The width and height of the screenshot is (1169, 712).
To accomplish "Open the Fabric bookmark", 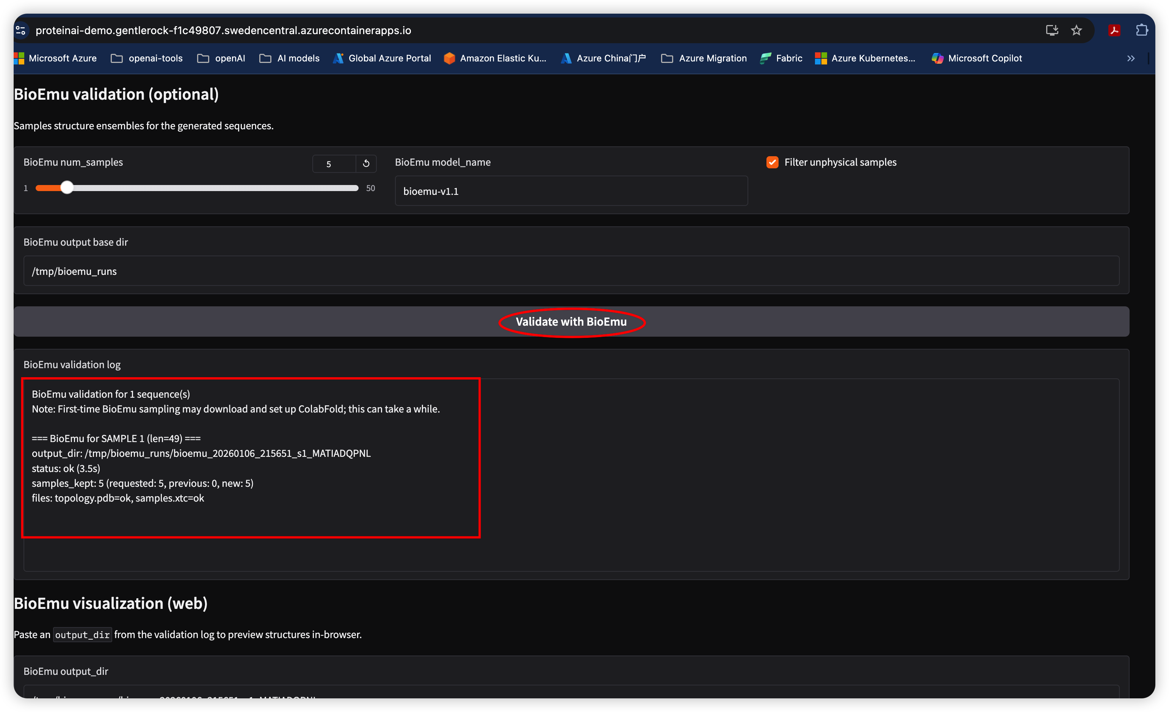I will pyautogui.click(x=781, y=58).
